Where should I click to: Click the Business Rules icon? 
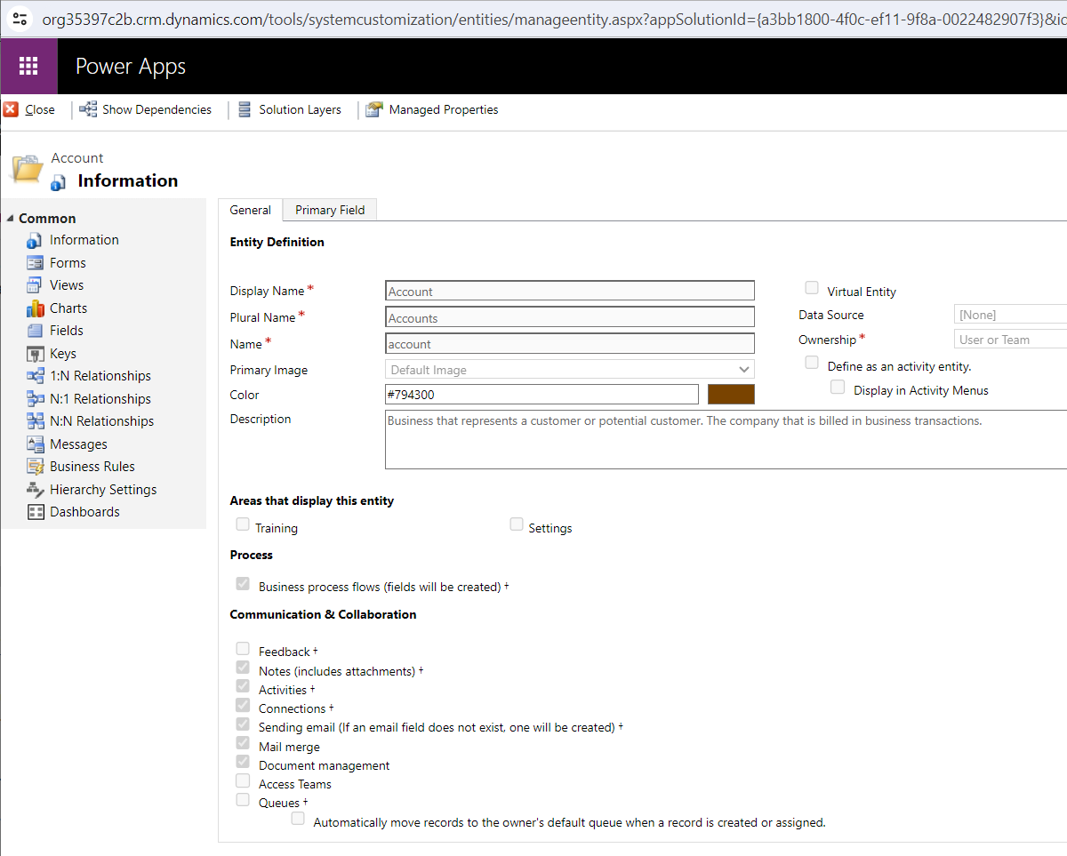coord(35,467)
